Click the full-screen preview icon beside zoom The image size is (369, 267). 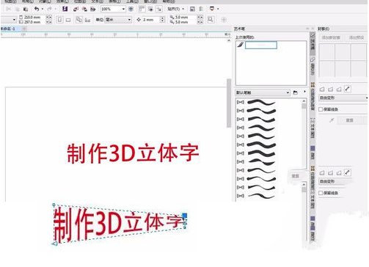point(131,9)
